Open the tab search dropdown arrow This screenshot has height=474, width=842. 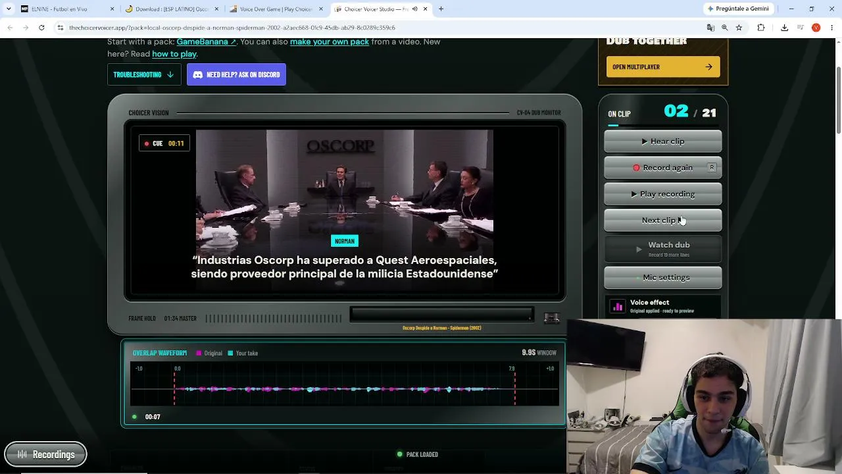[x=9, y=9]
